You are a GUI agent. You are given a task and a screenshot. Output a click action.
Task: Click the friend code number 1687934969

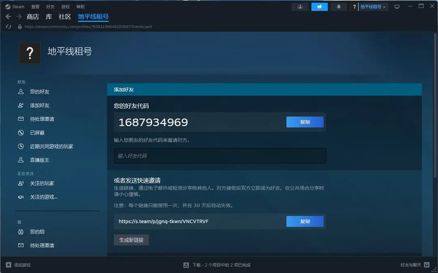tap(153, 122)
